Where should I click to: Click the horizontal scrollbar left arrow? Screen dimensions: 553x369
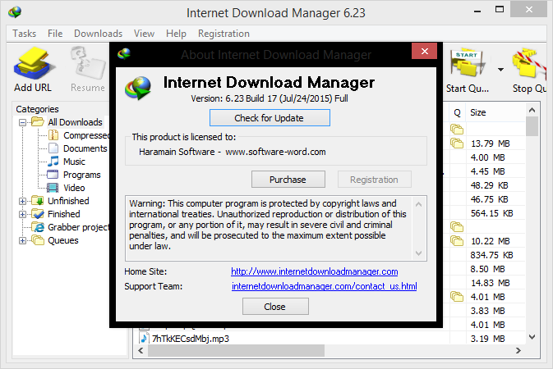pos(141,350)
